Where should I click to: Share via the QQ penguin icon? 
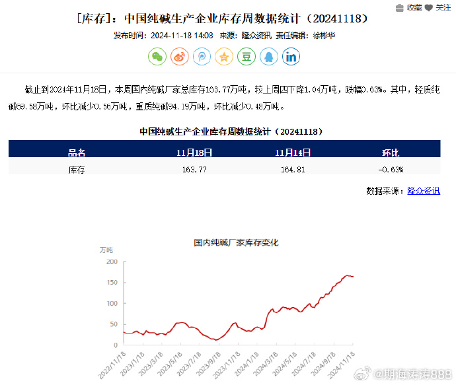(269, 57)
